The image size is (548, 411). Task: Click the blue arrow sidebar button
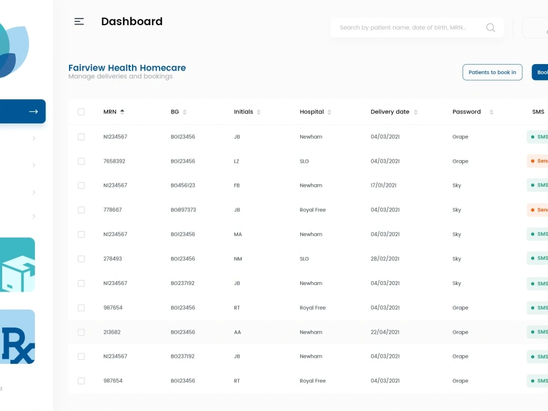(22, 111)
